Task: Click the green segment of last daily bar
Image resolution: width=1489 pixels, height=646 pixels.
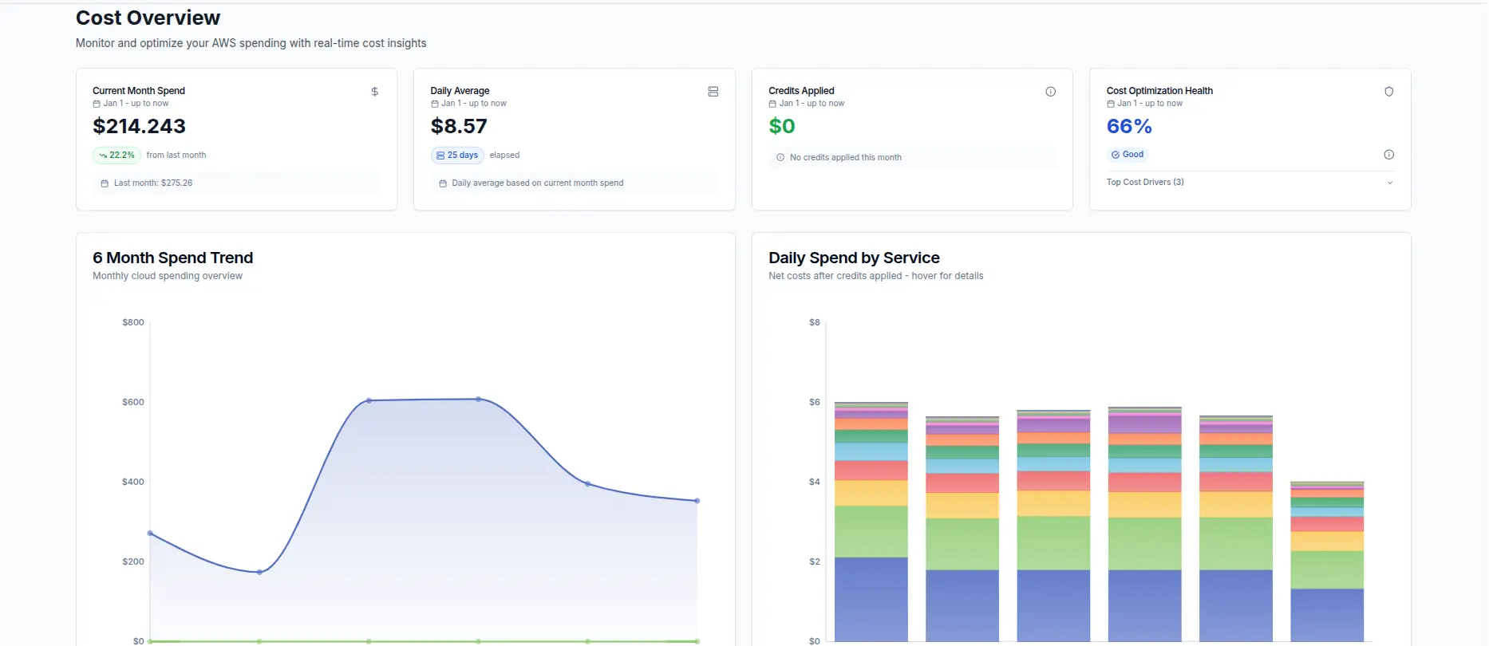Action: (x=1326, y=569)
